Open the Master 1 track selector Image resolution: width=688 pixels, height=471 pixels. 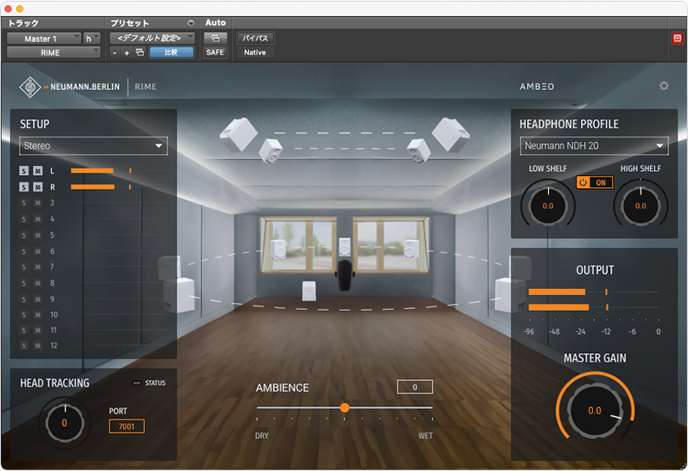pyautogui.click(x=43, y=38)
